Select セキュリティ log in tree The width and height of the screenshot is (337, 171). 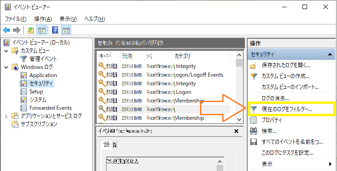[41, 83]
